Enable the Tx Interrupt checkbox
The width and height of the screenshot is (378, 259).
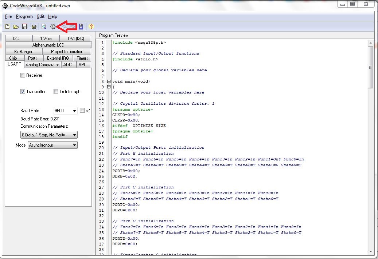56,92
